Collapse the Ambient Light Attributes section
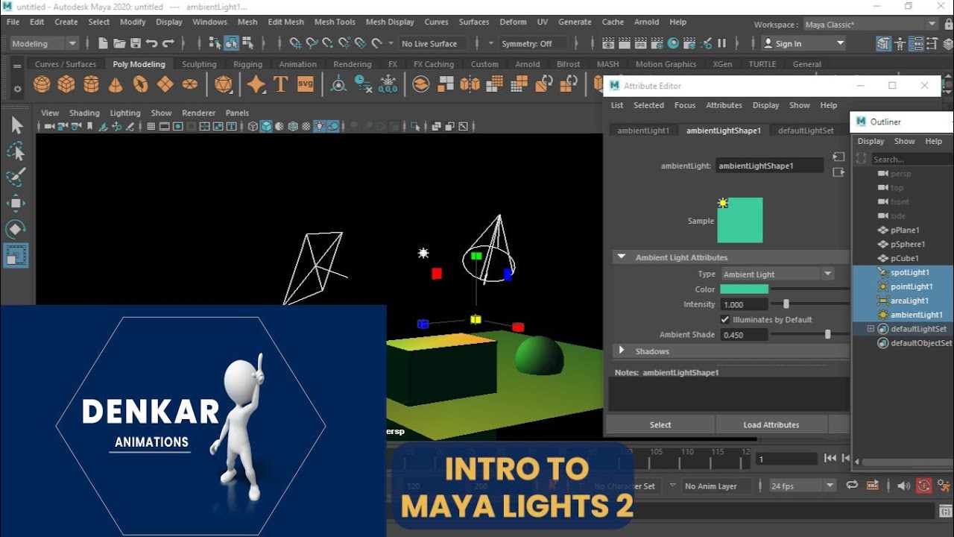Viewport: 954px width, 537px height. pos(621,257)
